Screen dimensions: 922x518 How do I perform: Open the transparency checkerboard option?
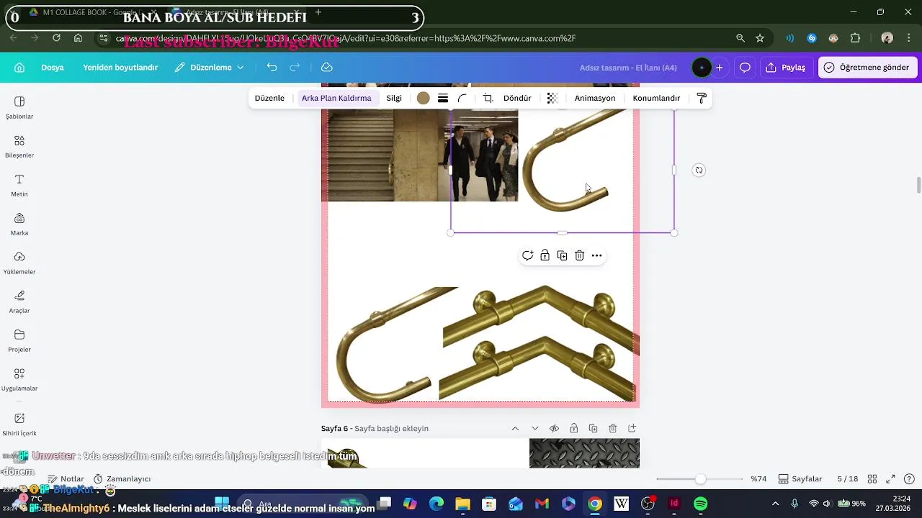[552, 98]
